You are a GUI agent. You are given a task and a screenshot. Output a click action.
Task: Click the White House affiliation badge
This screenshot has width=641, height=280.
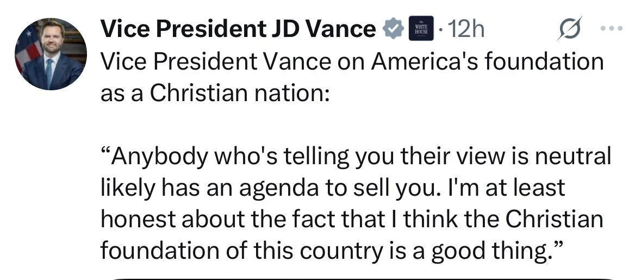[421, 29]
